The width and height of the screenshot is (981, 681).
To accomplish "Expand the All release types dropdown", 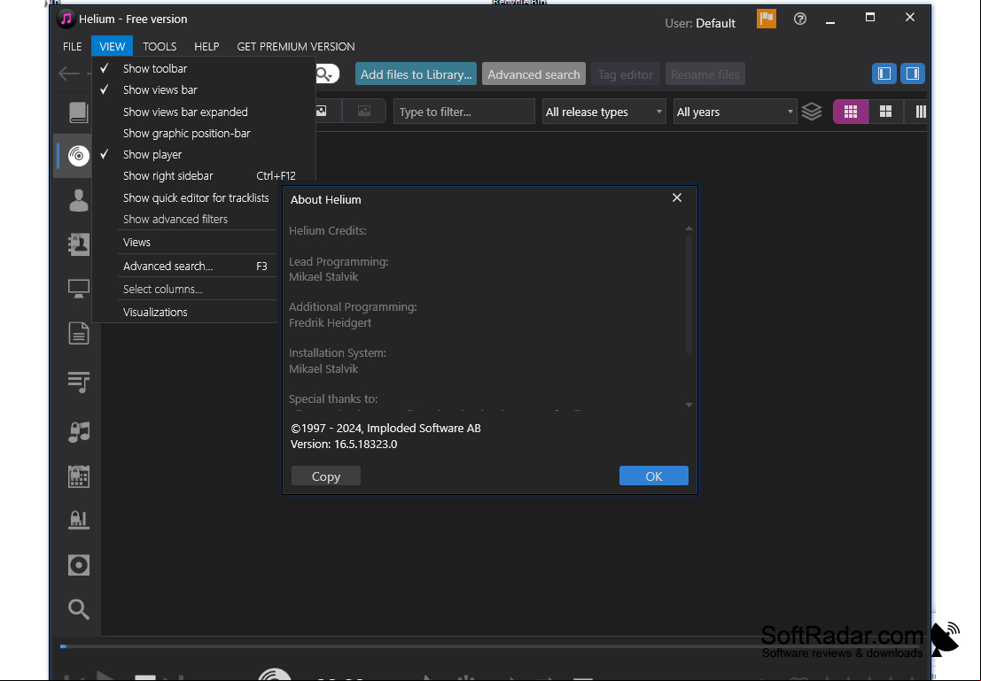I will (603, 112).
